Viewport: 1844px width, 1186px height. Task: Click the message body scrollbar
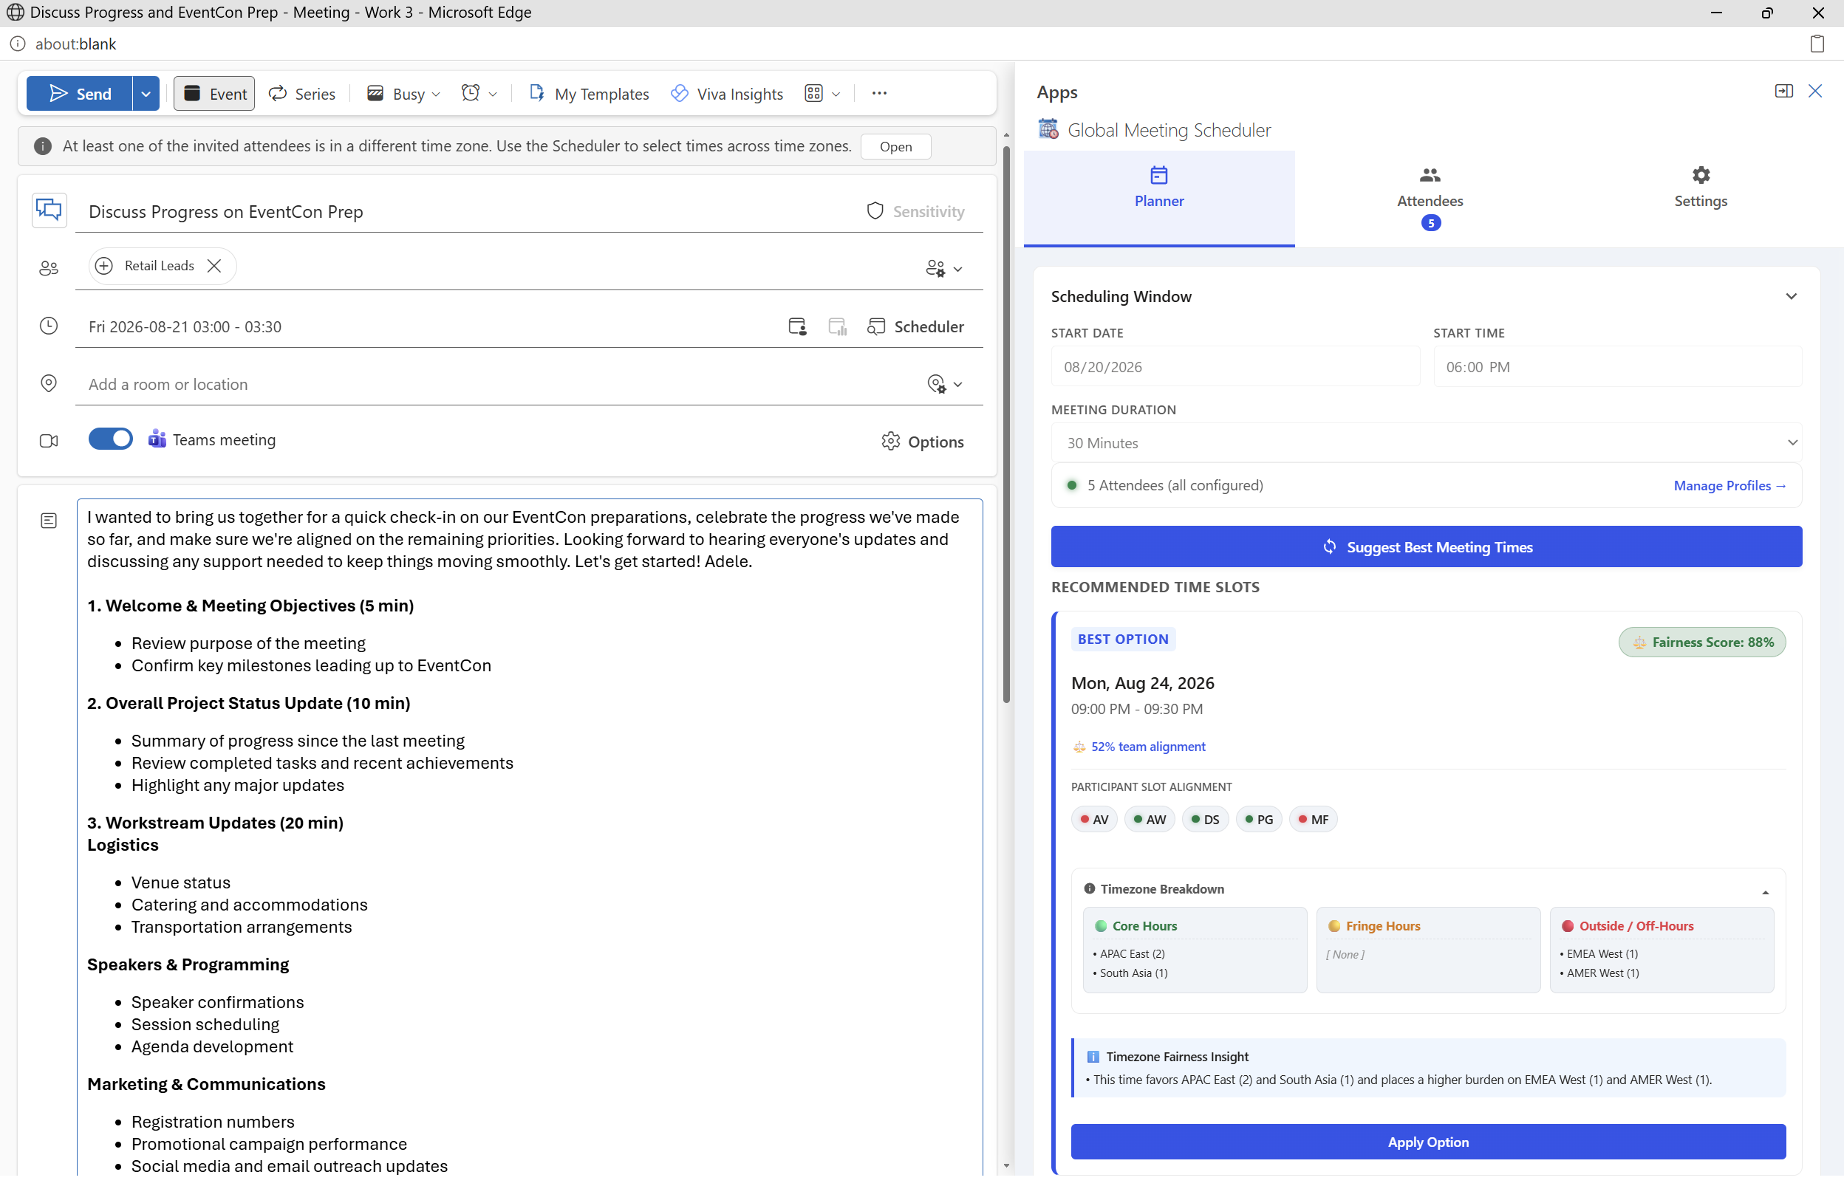[x=1006, y=424]
